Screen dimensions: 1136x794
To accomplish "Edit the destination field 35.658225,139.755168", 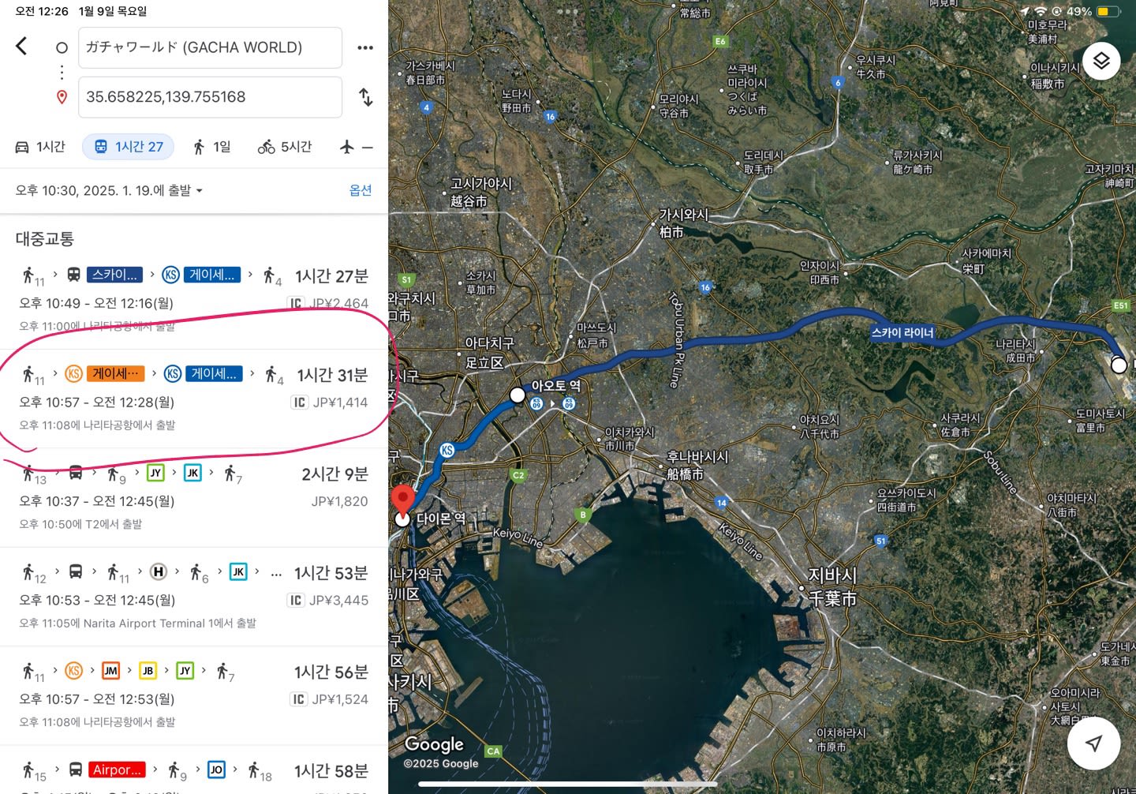I will [x=210, y=97].
